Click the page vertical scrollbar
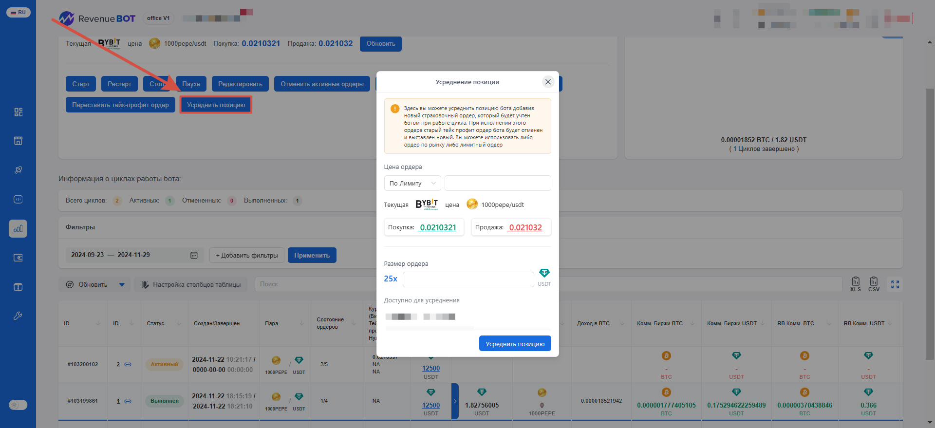The height and width of the screenshot is (428, 935). 930,224
